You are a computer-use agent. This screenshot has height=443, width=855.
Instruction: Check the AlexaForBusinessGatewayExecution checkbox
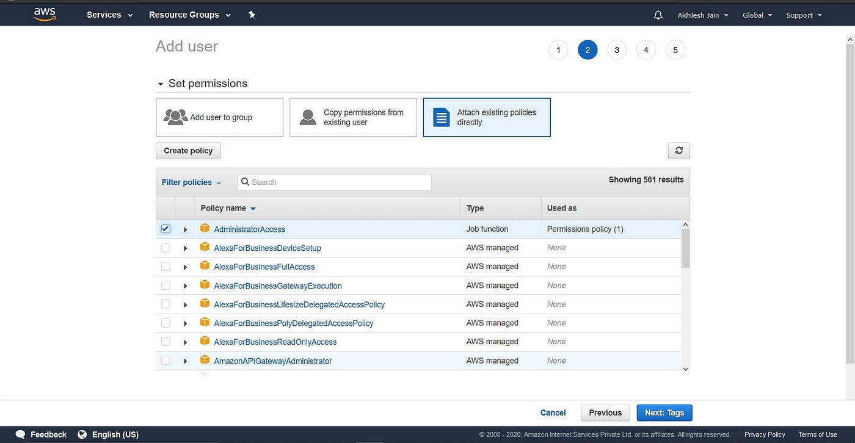[166, 286]
